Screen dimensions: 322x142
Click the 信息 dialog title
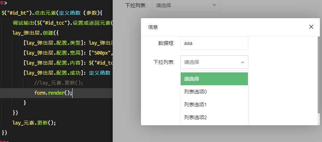click(153, 27)
